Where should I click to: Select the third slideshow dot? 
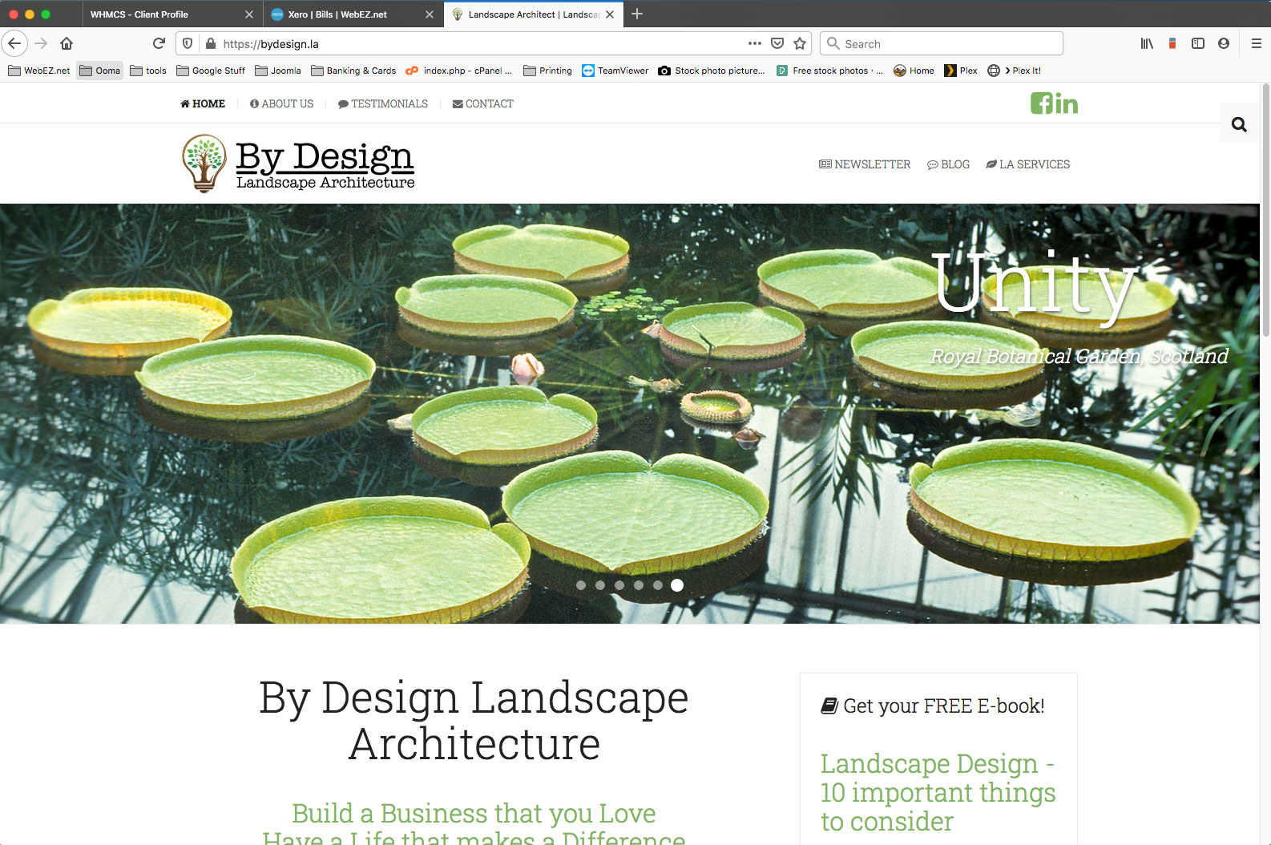pyautogui.click(x=619, y=585)
